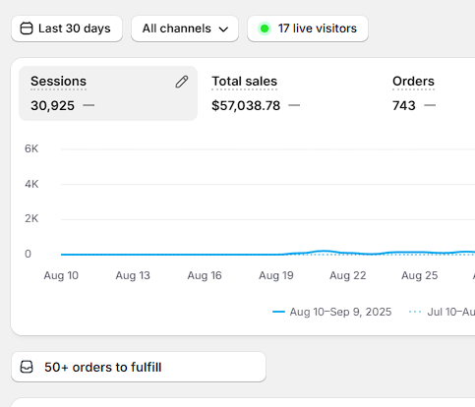Click the trend dash next to 743 orders

click(x=430, y=105)
